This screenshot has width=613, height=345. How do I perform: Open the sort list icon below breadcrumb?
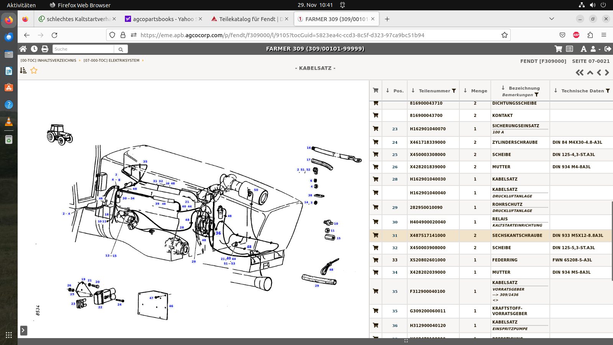point(23,70)
